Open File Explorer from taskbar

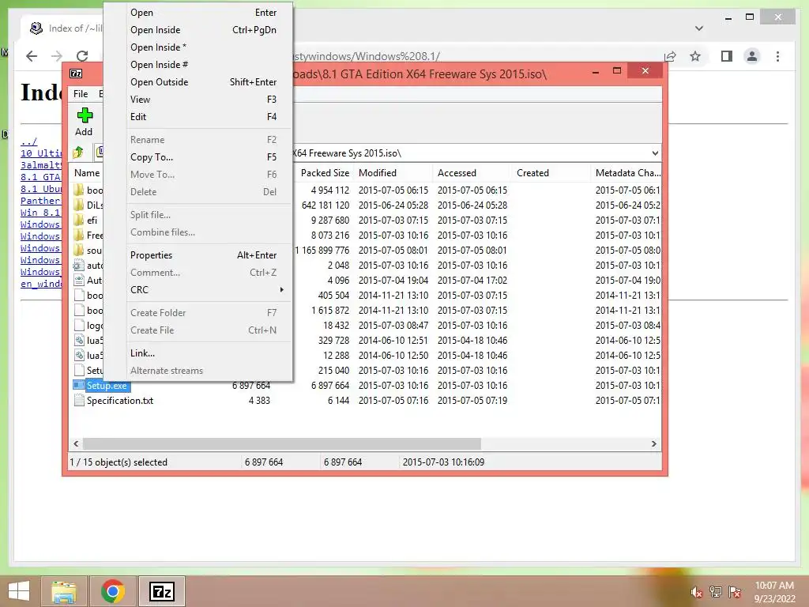pos(64,591)
